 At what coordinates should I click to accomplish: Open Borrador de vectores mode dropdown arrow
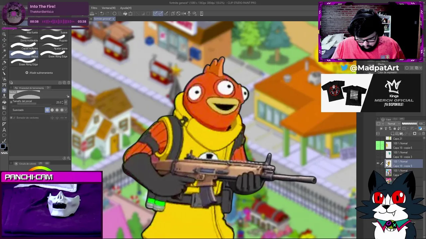66,118
